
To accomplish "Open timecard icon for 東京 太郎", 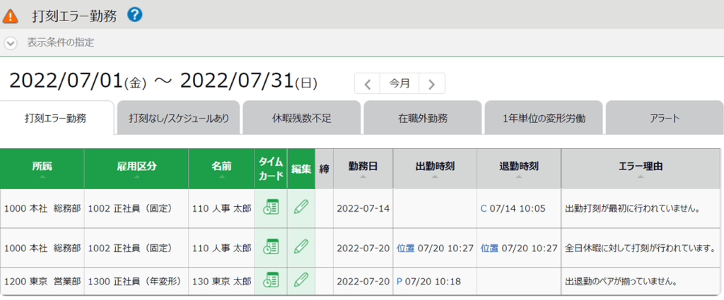I will click(270, 280).
